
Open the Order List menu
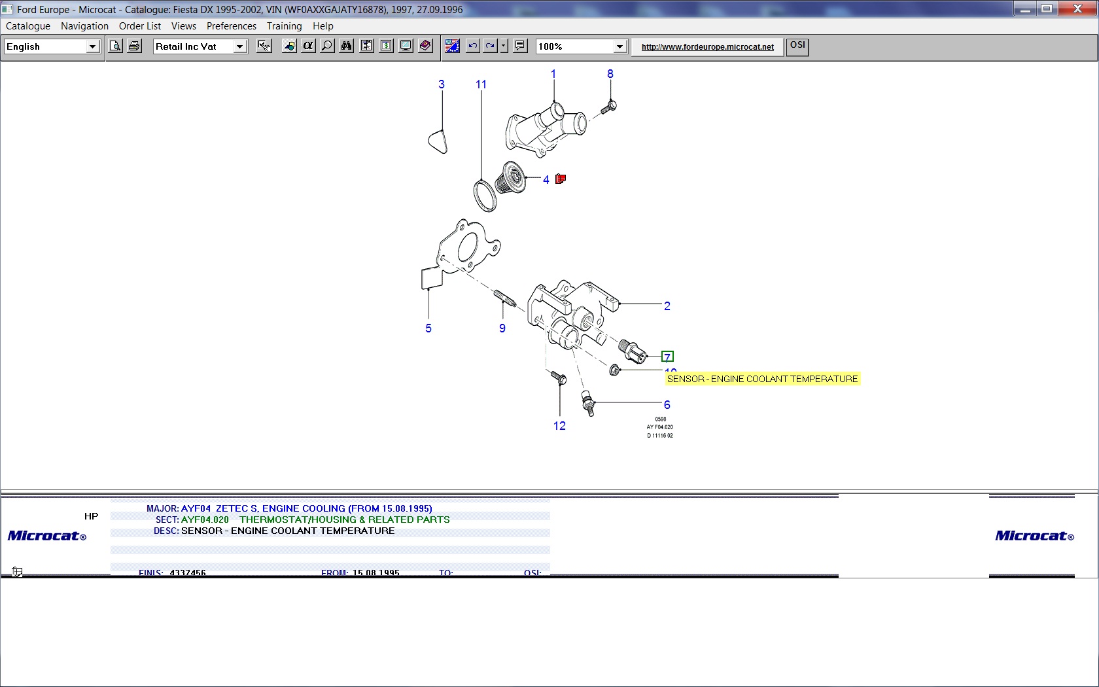140,26
